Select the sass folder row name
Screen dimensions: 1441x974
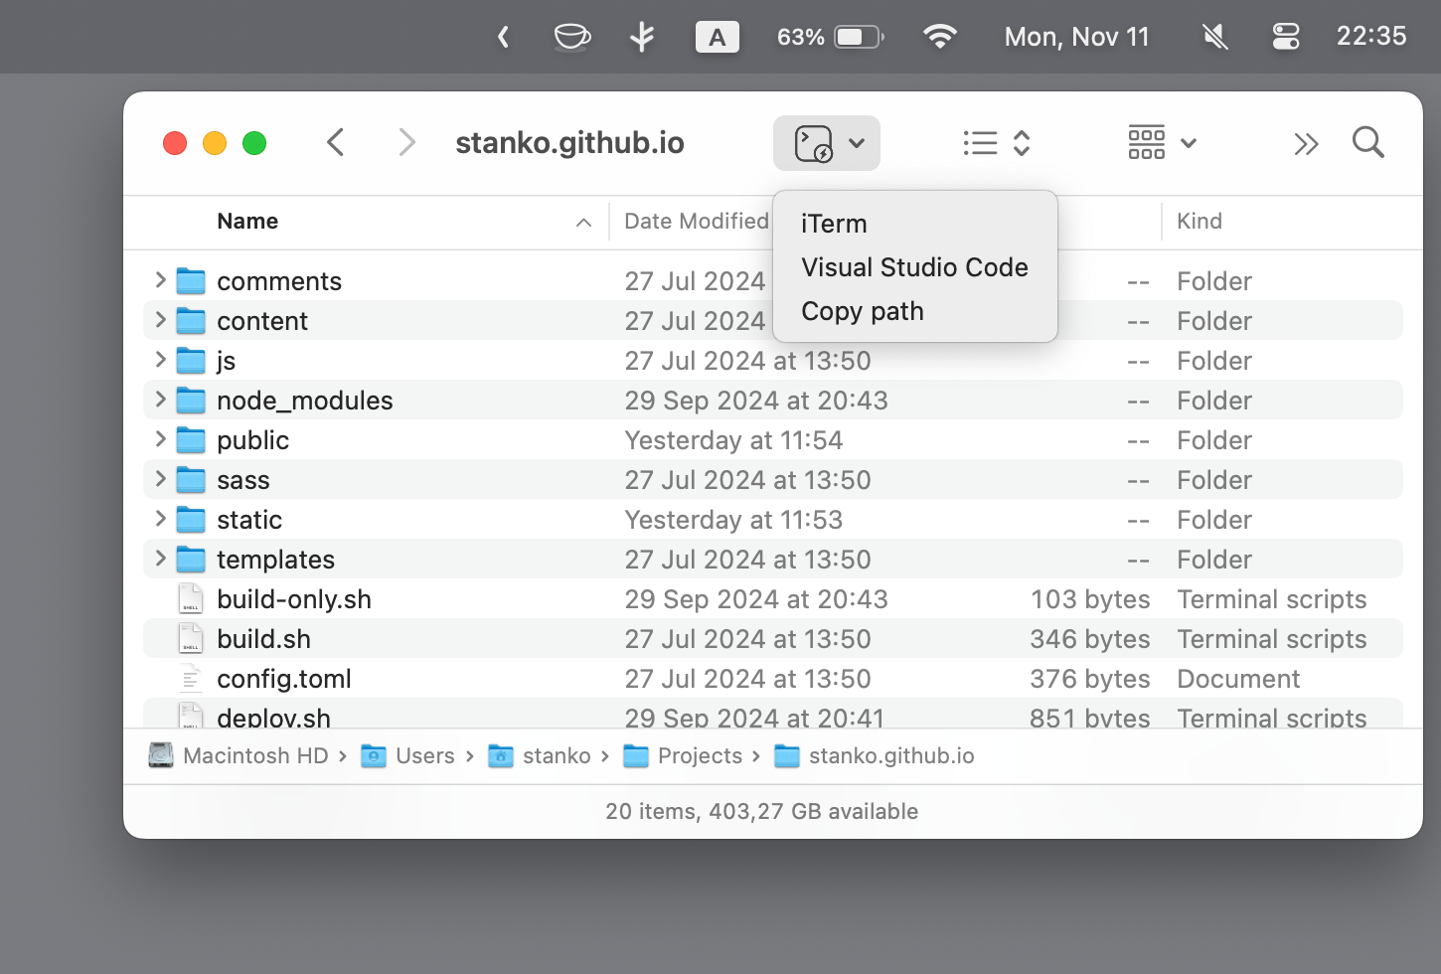tap(243, 480)
